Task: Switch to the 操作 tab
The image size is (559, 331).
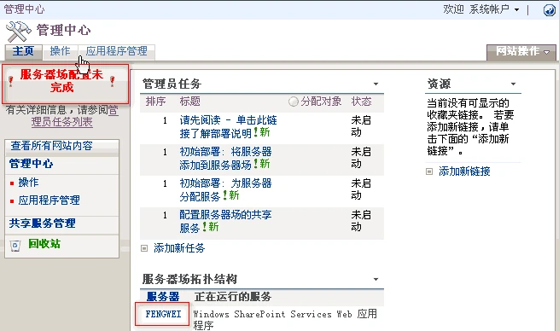Action: 61,51
